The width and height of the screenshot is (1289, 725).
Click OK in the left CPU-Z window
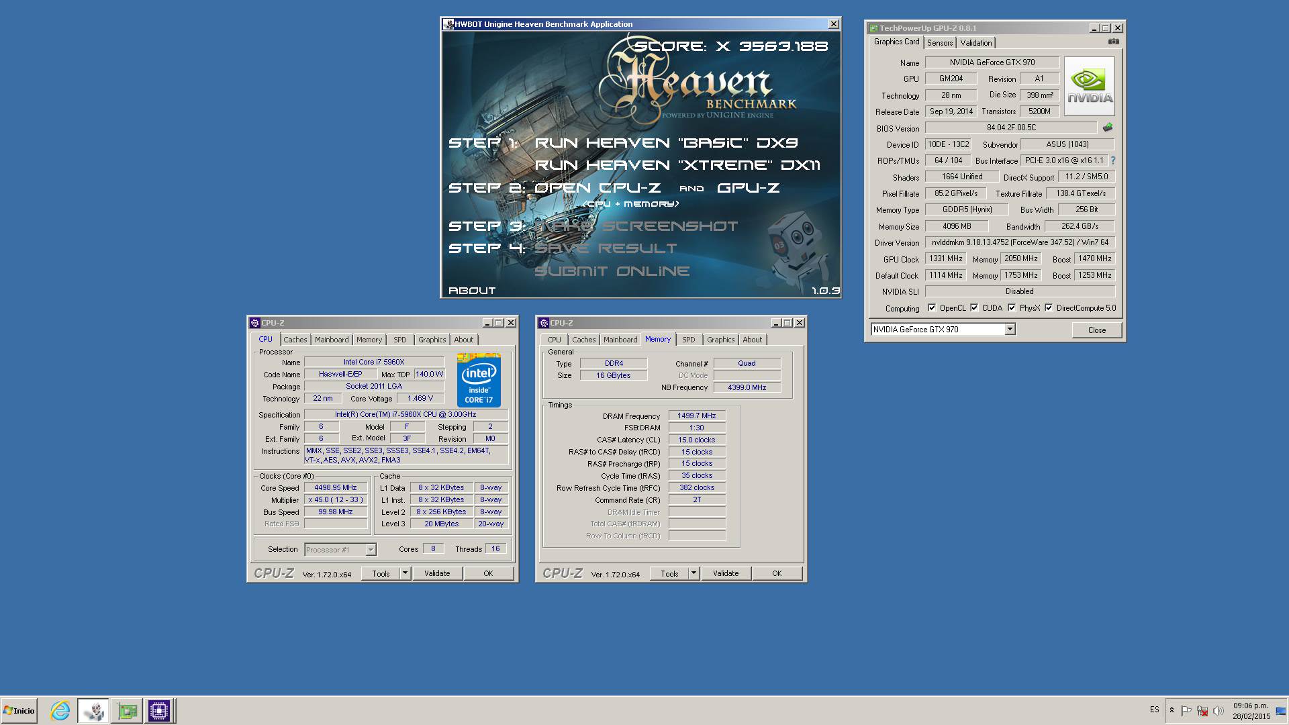488,573
